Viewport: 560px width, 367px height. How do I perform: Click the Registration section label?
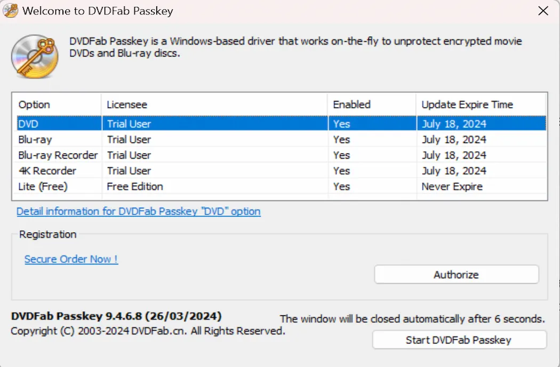tap(48, 234)
